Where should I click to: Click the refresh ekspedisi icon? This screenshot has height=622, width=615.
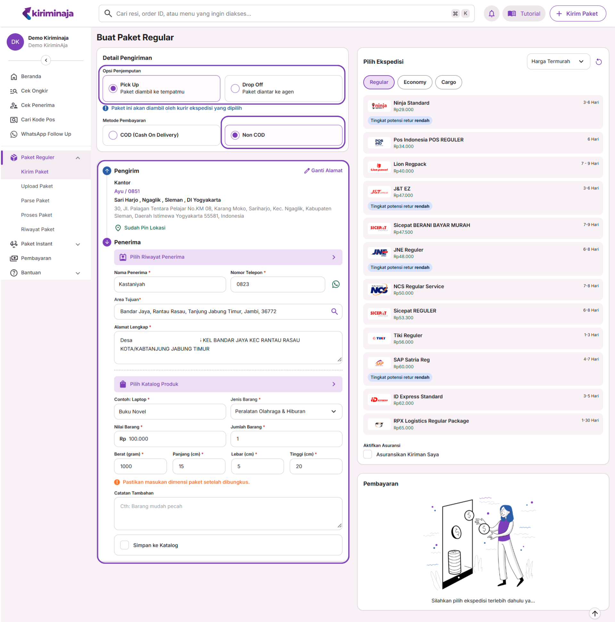pyautogui.click(x=598, y=62)
